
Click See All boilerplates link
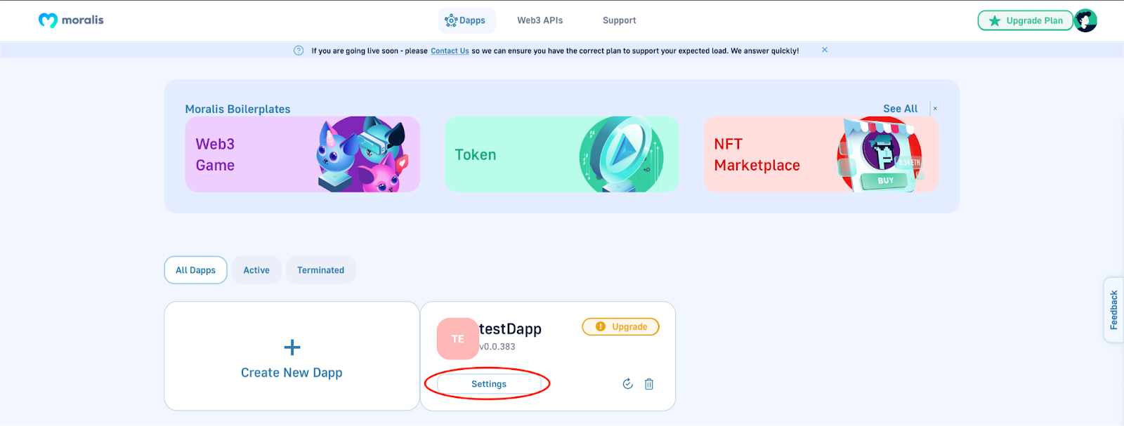[x=900, y=109]
